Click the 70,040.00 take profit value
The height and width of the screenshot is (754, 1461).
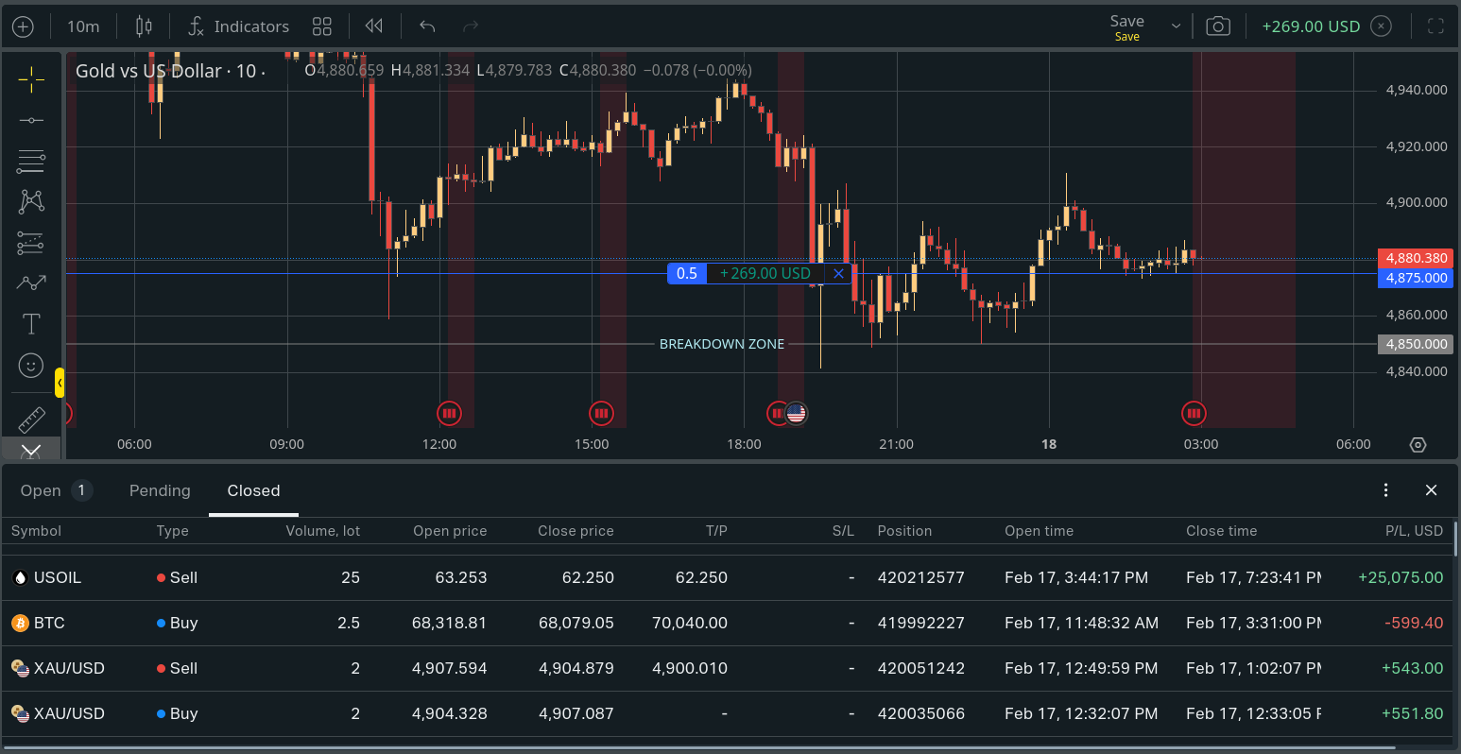pos(690,623)
